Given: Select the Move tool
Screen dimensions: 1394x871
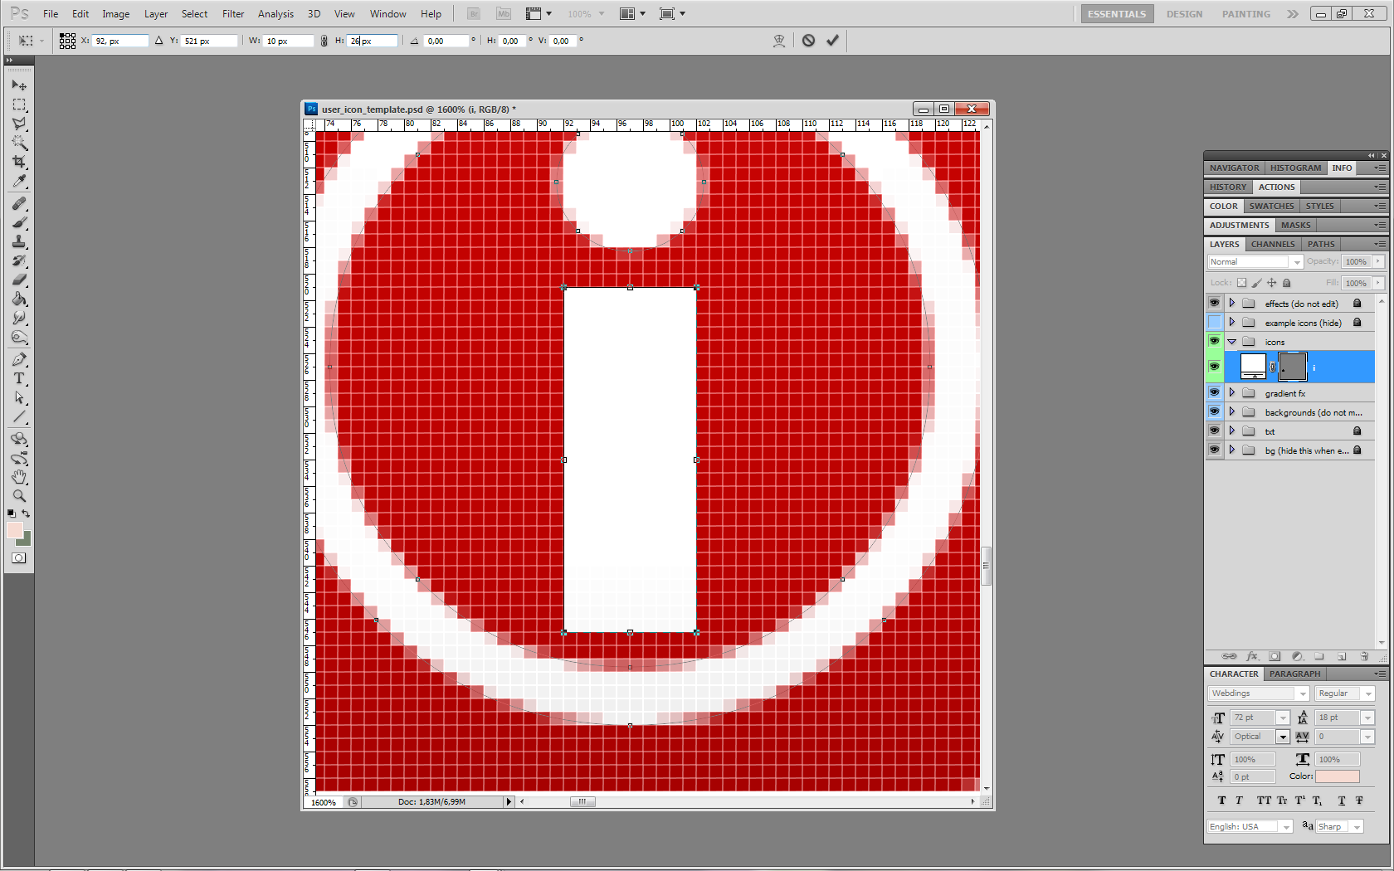Looking at the screenshot, I should click(19, 85).
